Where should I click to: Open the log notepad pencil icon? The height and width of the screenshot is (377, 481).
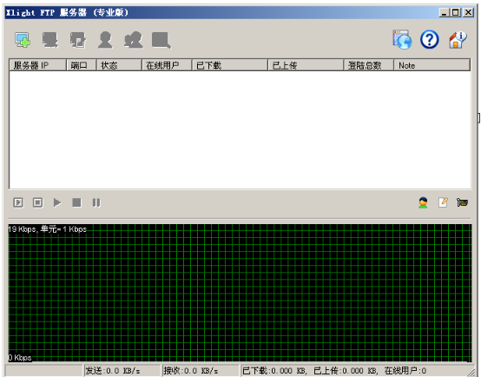tap(443, 202)
